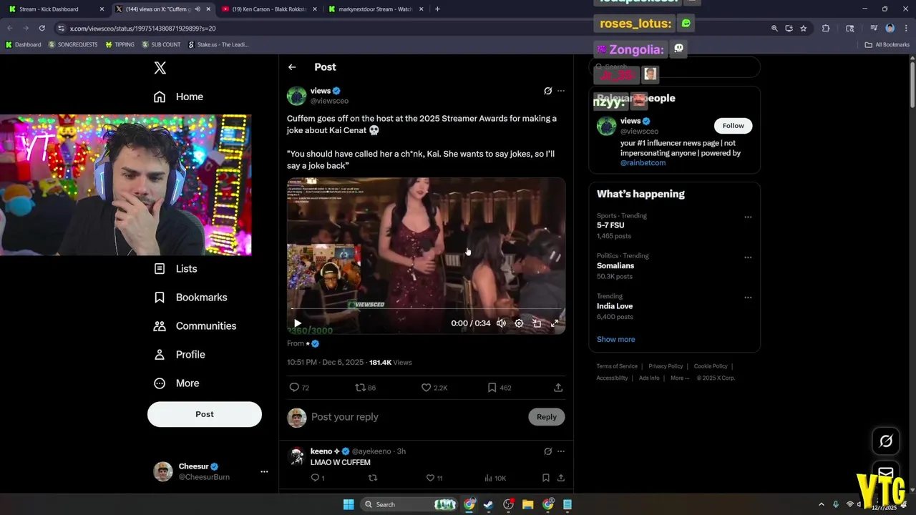Viewport: 916px width, 515px height.
Task: Open the Chrome extensions puzzle icon
Action: pos(826,29)
